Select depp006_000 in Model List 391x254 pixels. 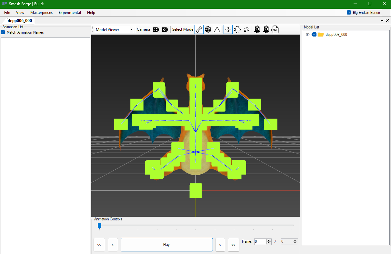coord(336,35)
